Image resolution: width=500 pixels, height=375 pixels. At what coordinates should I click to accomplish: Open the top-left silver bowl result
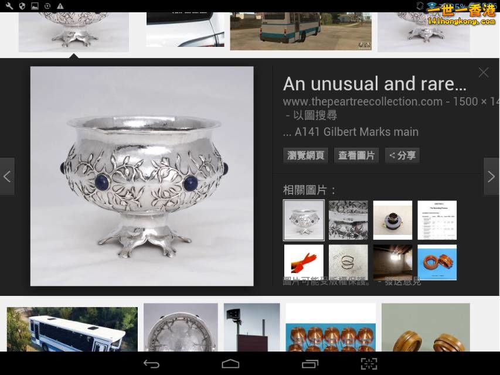coord(74,32)
